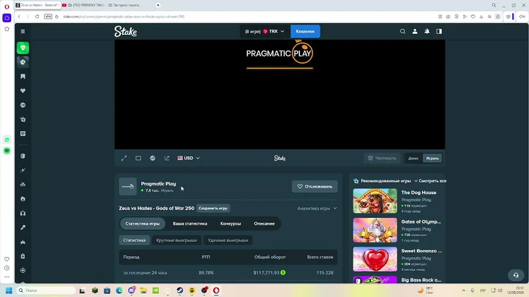529x297 pixels.
Task: Open Sweet Bonanza game thumbnail
Action: point(375,259)
